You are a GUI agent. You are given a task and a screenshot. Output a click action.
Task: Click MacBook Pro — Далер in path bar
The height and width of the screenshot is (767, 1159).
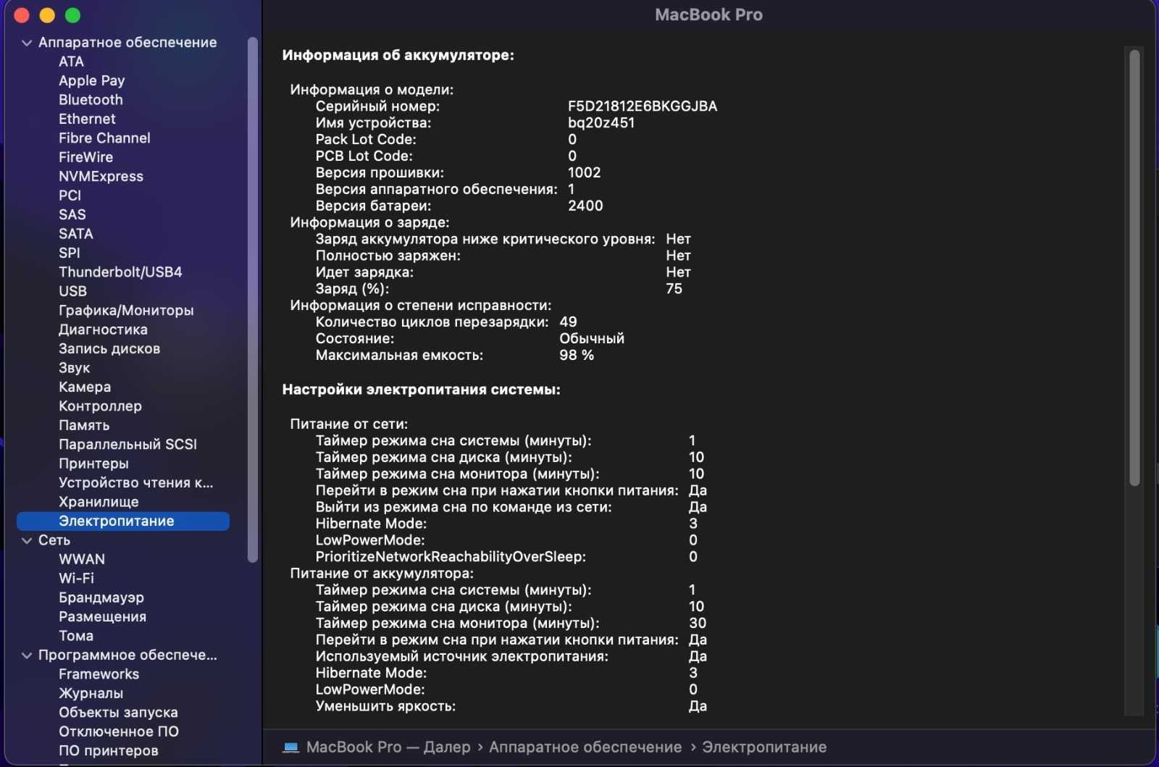pyautogui.click(x=388, y=747)
